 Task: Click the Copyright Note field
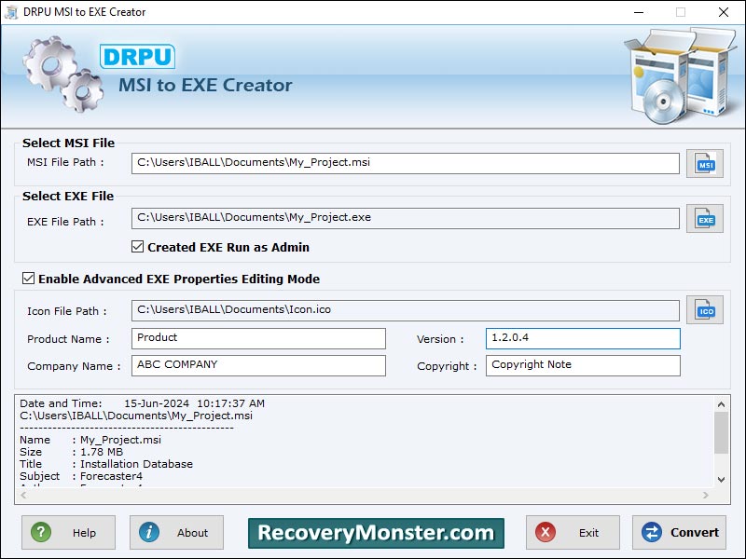pos(583,365)
